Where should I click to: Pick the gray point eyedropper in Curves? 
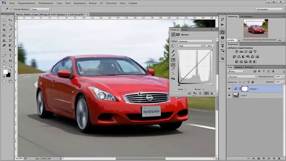pyautogui.click(x=173, y=55)
